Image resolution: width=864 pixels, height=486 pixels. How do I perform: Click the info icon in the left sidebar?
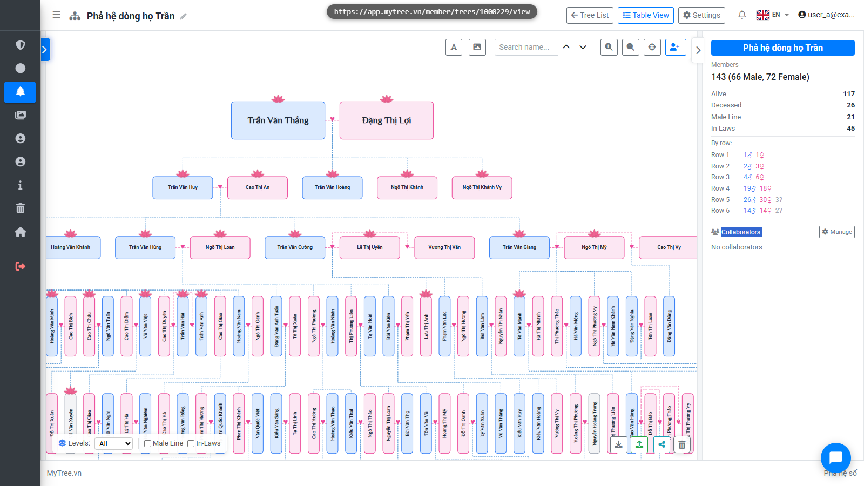(20, 185)
